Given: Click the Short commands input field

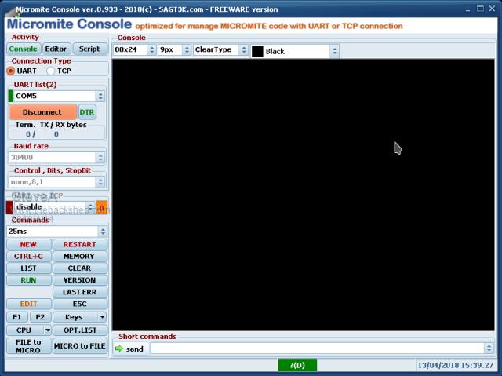Looking at the screenshot, I should coord(317,349).
